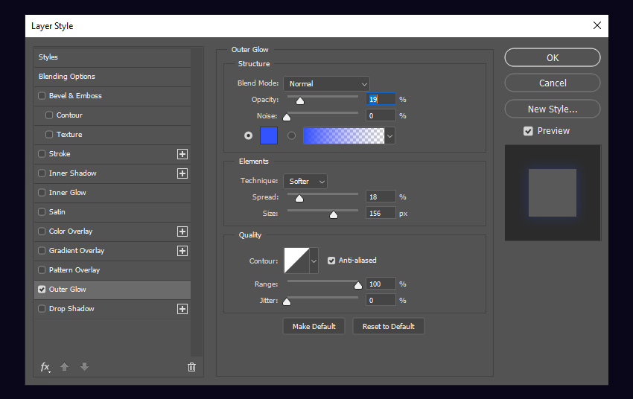The width and height of the screenshot is (633, 399).
Task: Click the plus icon beside Color Overlay
Action: [x=182, y=232]
